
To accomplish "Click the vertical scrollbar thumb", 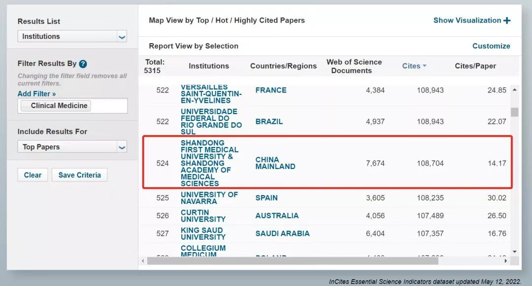I will coord(514,112).
